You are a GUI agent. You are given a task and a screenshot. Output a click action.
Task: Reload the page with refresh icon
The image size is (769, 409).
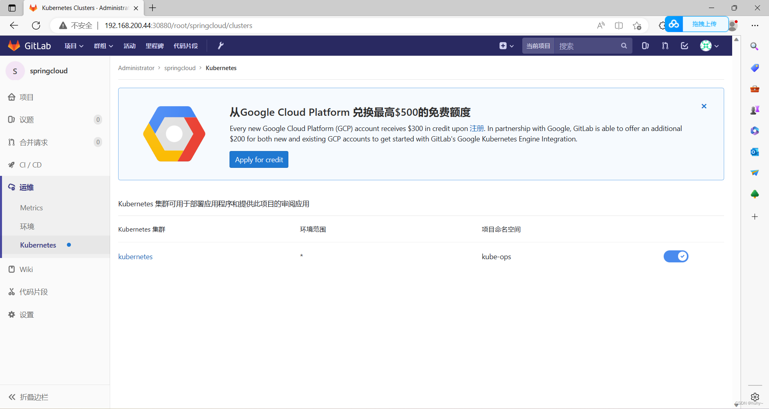[x=36, y=26]
